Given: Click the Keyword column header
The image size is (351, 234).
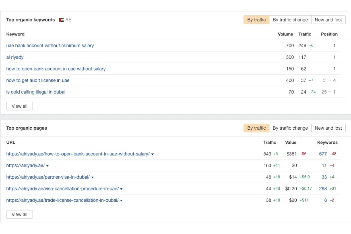Looking at the screenshot, I should (15, 34).
